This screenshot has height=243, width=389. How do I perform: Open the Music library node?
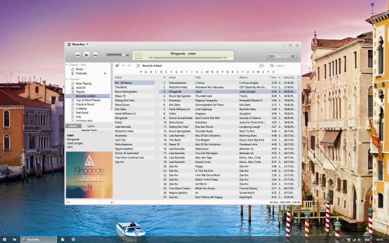79,69
